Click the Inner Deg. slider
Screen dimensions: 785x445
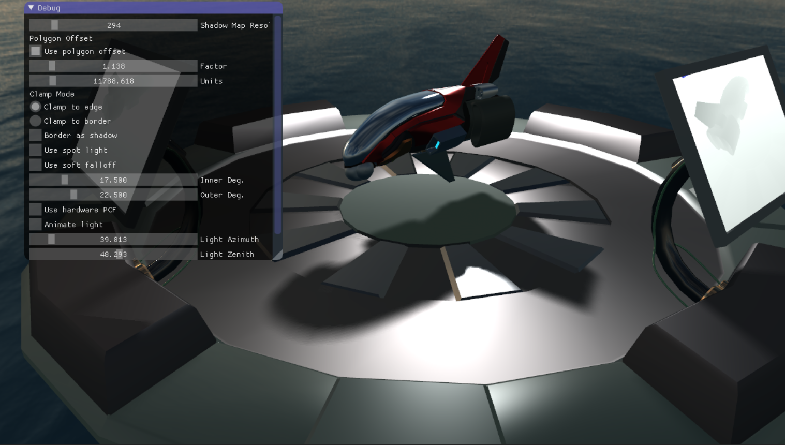[113, 180]
